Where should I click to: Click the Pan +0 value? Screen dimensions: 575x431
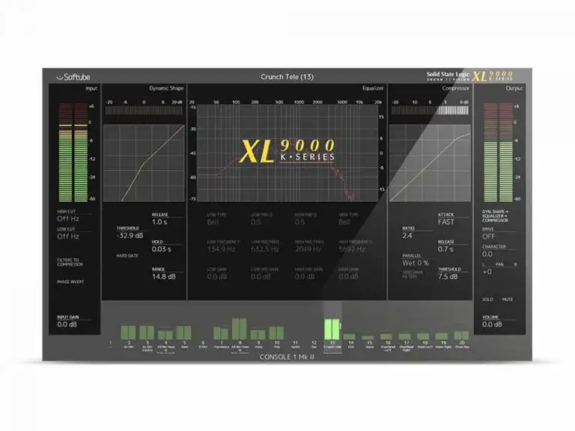487,272
